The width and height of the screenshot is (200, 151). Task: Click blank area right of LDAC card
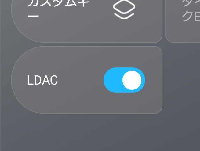coord(181,80)
